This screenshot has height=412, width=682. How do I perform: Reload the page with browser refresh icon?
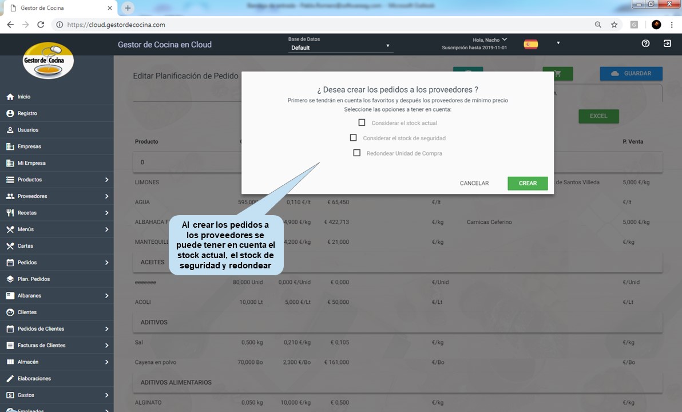click(x=41, y=25)
